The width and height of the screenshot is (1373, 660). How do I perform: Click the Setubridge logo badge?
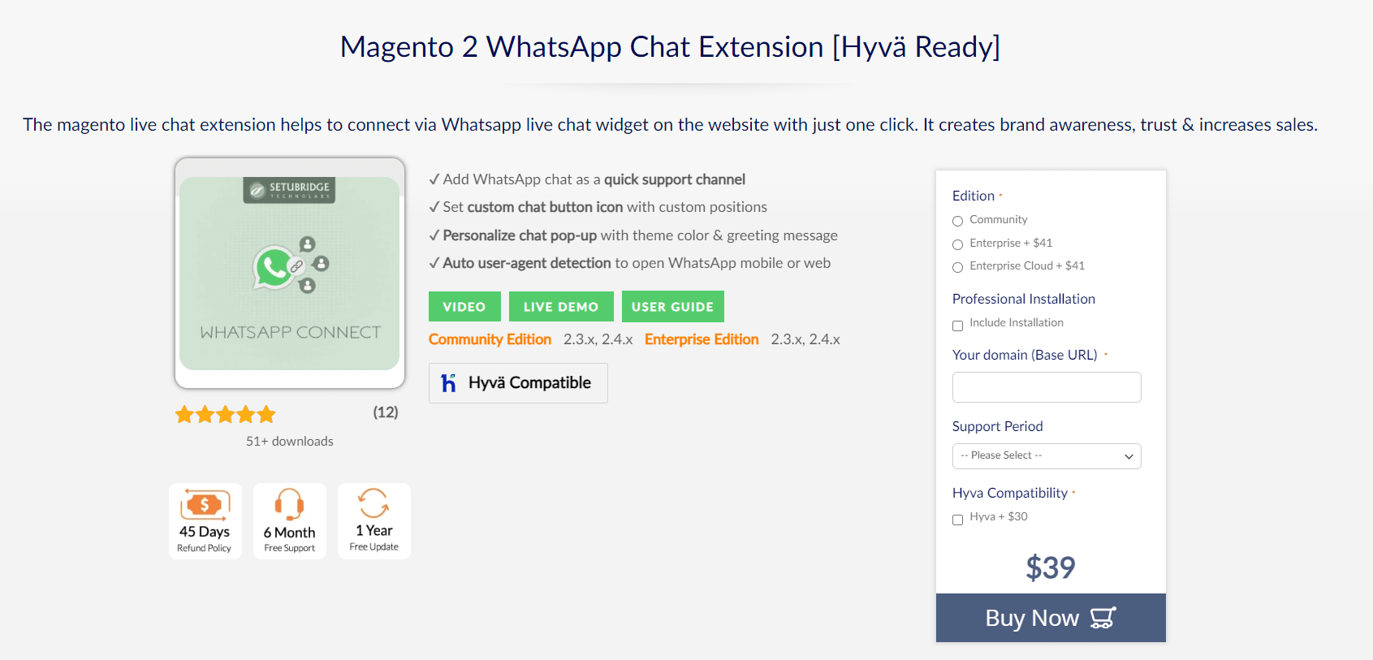coord(289,190)
